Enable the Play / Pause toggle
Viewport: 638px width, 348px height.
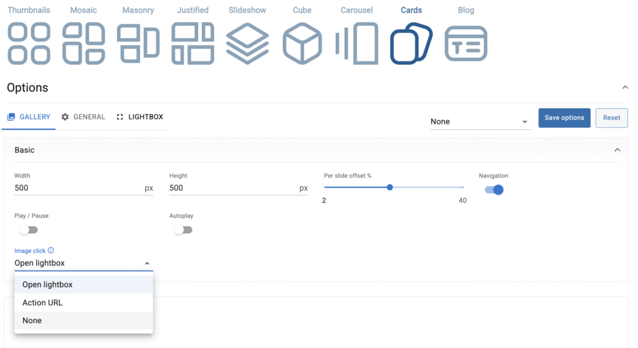pyautogui.click(x=28, y=230)
